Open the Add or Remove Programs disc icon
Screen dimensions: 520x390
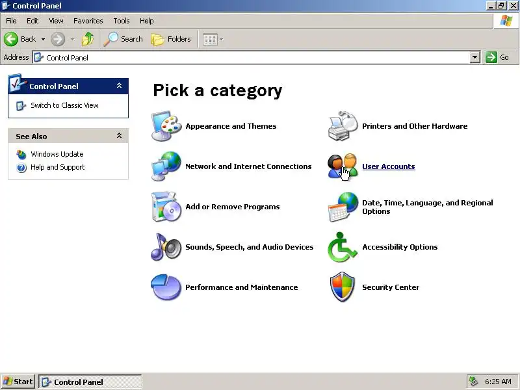(x=166, y=207)
